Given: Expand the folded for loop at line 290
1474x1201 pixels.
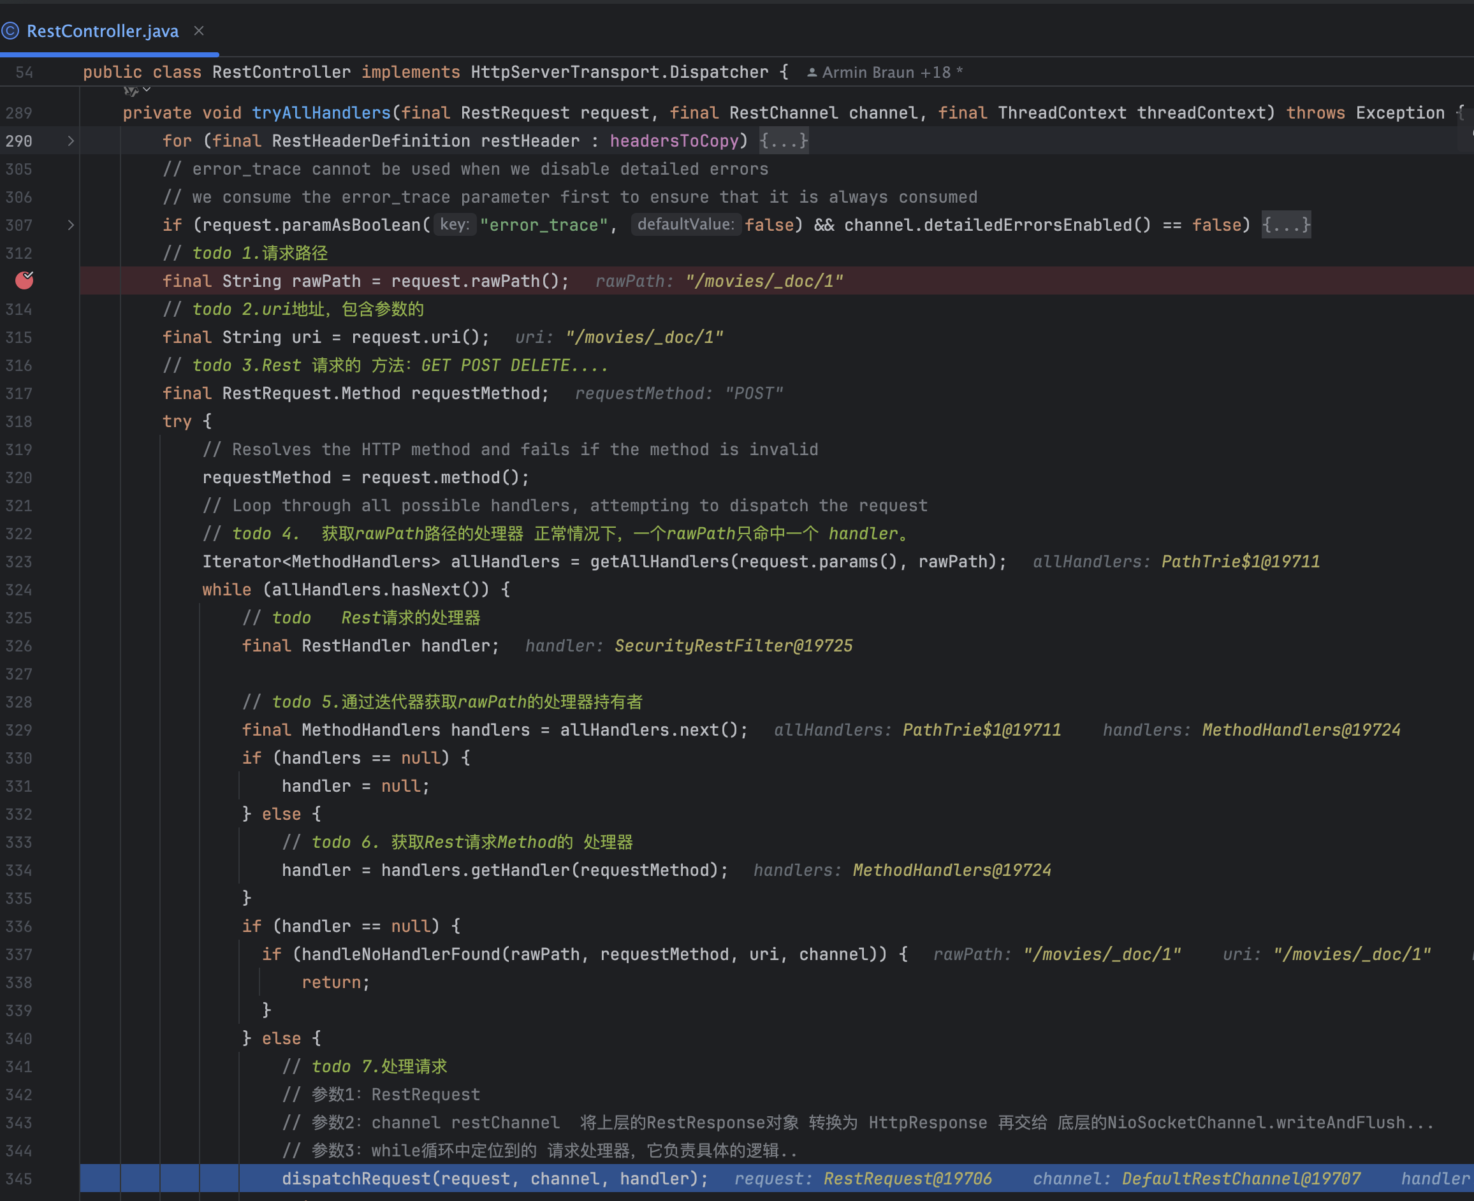Looking at the screenshot, I should [71, 140].
